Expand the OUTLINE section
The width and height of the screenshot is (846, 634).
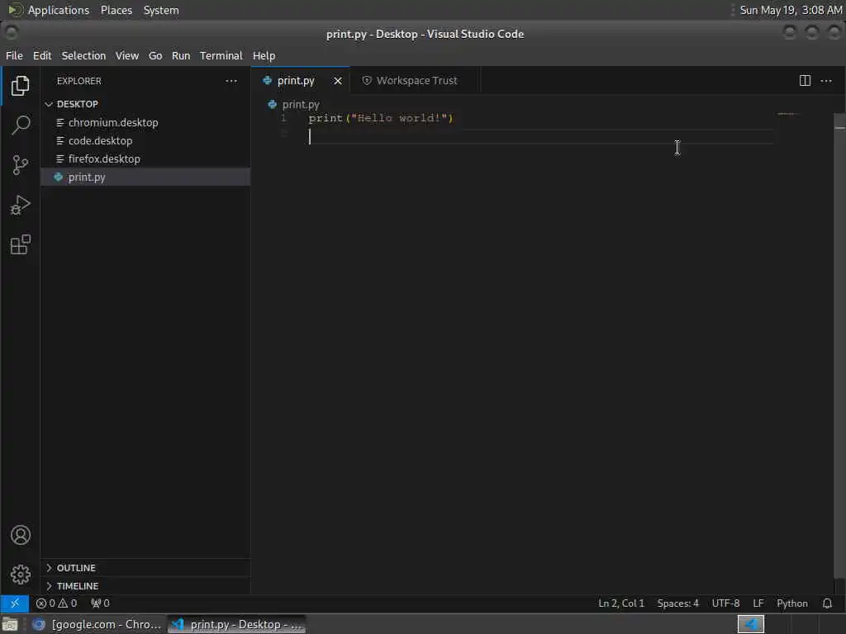tap(145, 568)
